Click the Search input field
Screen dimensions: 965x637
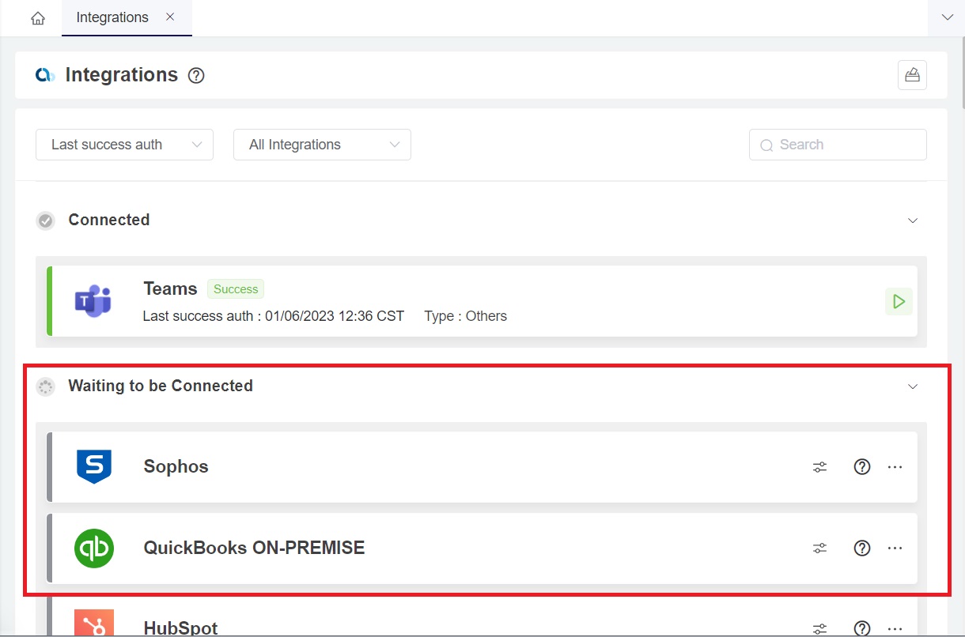pyautogui.click(x=838, y=145)
